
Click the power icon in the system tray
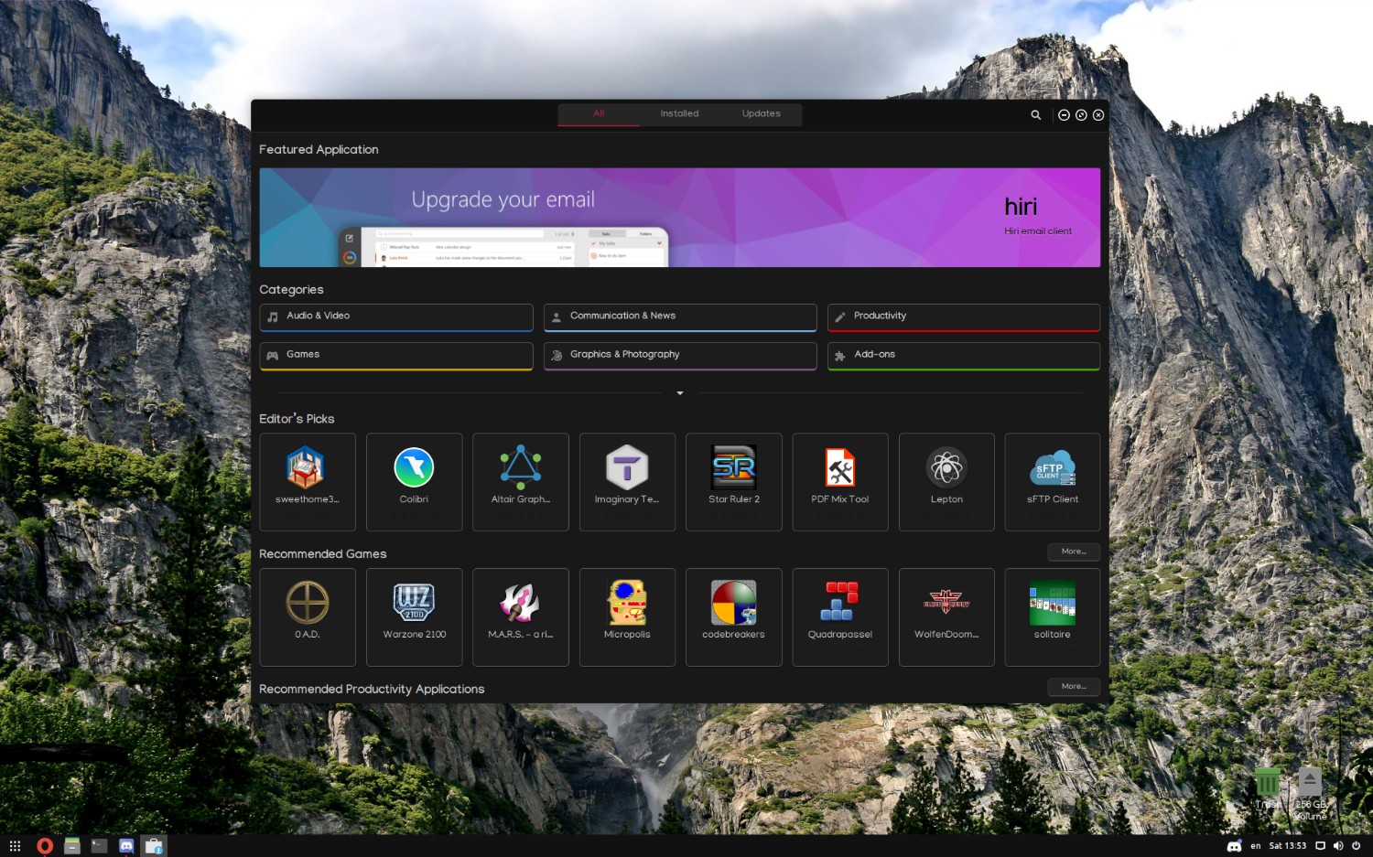pos(1356,846)
